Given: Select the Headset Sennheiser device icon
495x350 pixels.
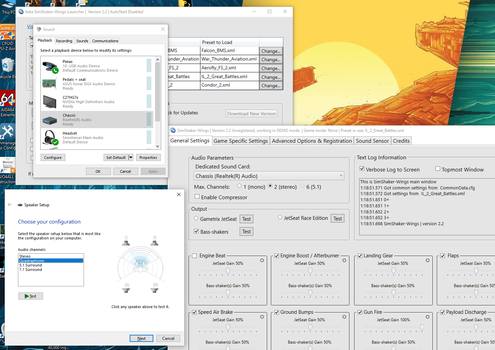Looking at the screenshot, I should [50, 138].
